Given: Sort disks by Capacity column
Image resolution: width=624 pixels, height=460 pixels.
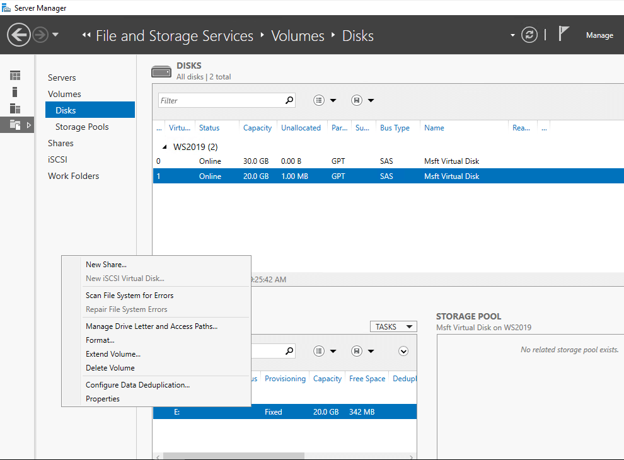Looking at the screenshot, I should pyautogui.click(x=258, y=128).
